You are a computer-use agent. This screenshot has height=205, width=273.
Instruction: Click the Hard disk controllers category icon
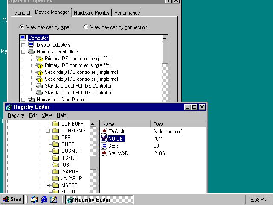tap(31, 52)
